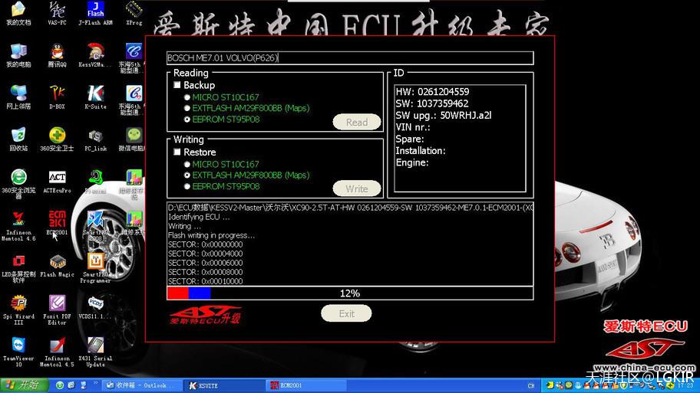The image size is (700, 393).
Task: Launch J-Flash ARM from the desktop
Action: click(x=95, y=13)
